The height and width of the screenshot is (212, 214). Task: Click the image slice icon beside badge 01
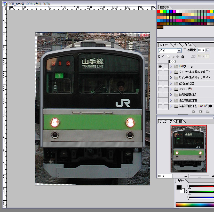tap(41, 34)
